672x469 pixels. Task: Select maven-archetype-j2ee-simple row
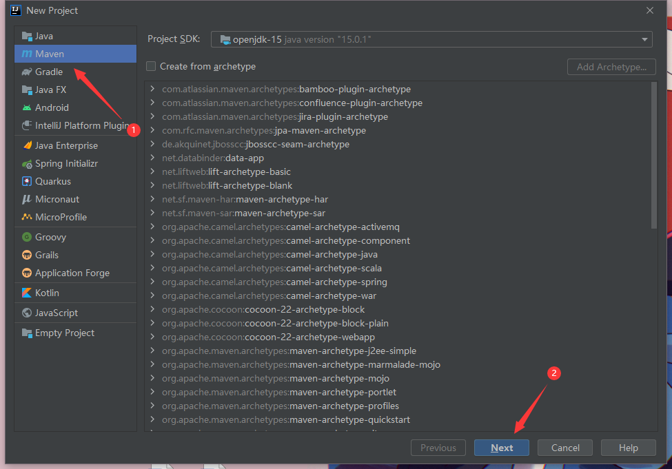point(398,351)
